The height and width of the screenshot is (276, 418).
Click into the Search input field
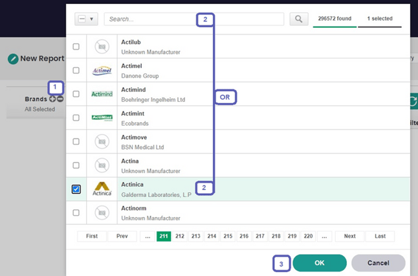pos(194,19)
